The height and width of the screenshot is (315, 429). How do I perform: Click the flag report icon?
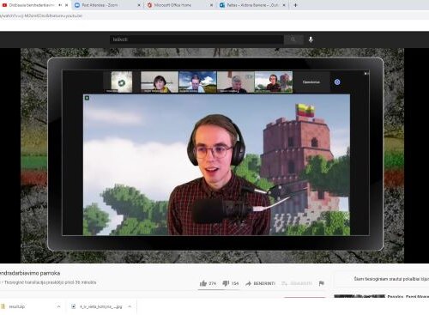pyautogui.click(x=322, y=283)
